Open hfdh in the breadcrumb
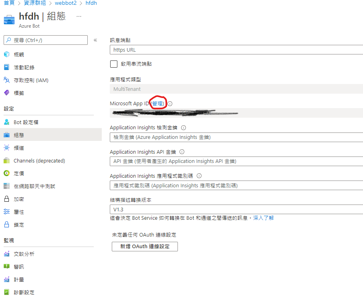 (91, 3)
